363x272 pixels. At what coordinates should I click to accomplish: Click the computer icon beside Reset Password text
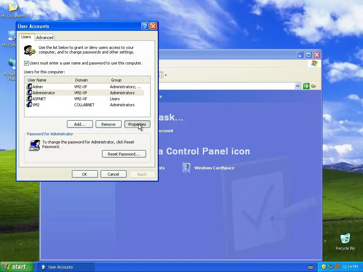tap(34, 145)
